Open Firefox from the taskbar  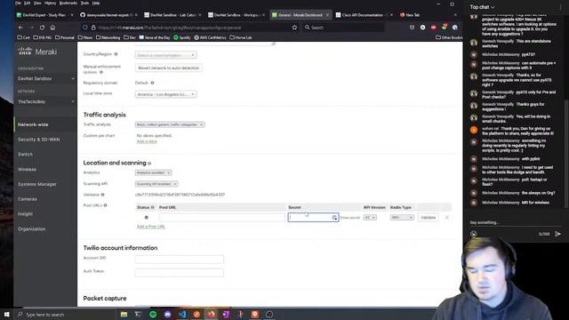(212, 314)
